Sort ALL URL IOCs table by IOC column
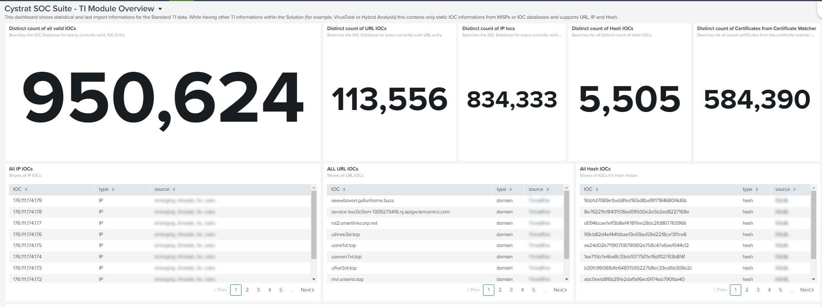The width and height of the screenshot is (822, 307). click(x=338, y=189)
